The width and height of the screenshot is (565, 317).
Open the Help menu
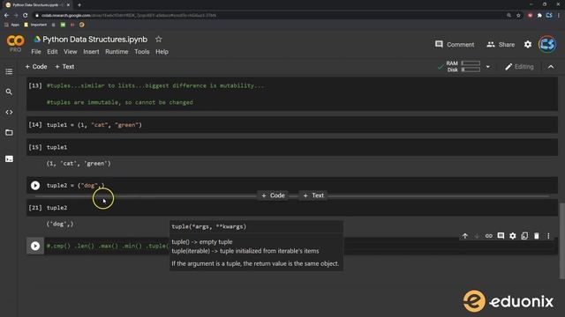pos(162,52)
